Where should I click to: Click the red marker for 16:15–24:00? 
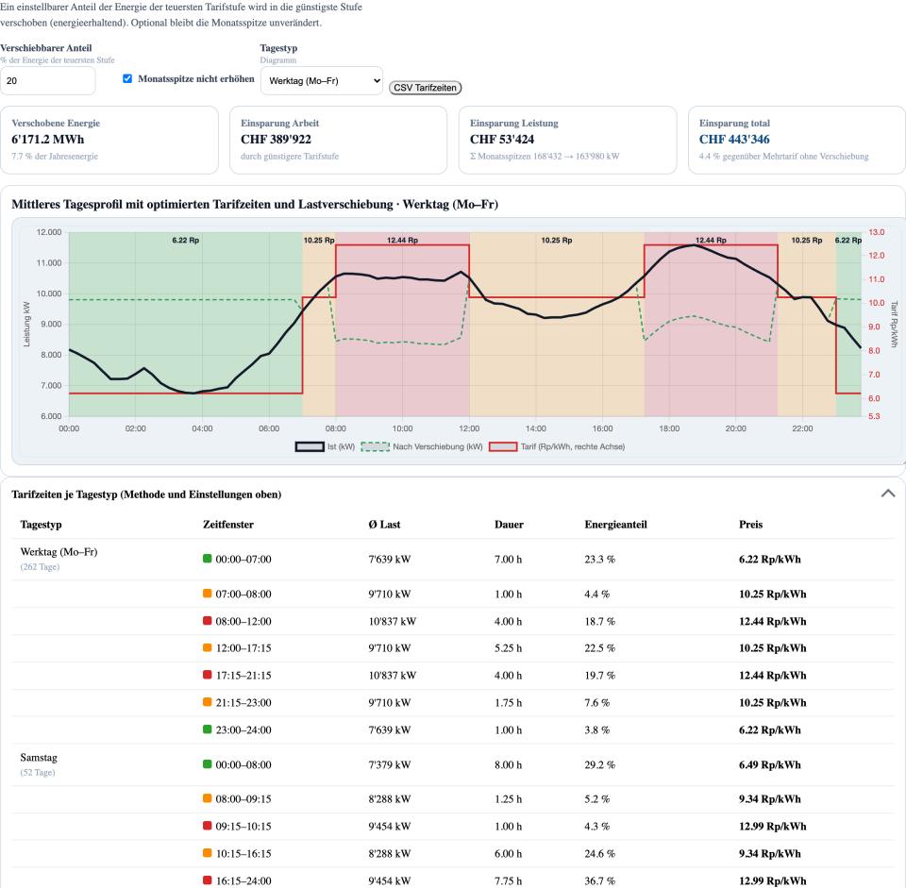(208, 880)
